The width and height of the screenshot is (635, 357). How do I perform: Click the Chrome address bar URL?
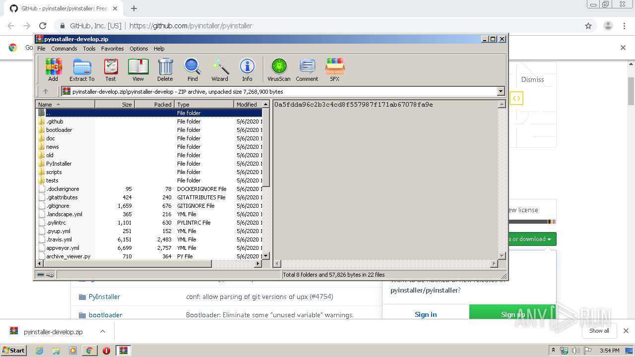(190, 26)
